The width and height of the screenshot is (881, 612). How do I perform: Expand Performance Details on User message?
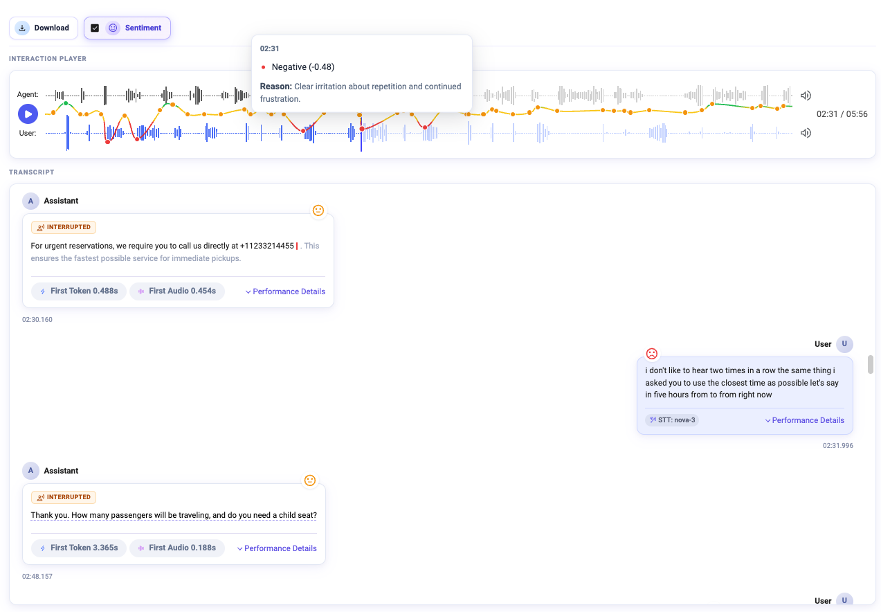pos(804,420)
